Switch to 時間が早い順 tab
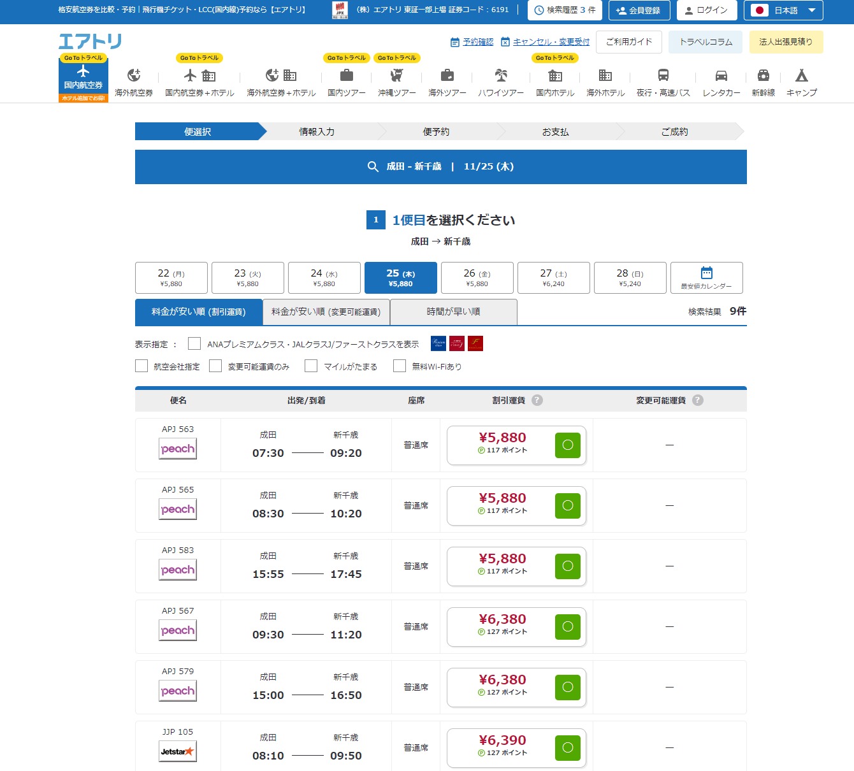 [x=454, y=312]
